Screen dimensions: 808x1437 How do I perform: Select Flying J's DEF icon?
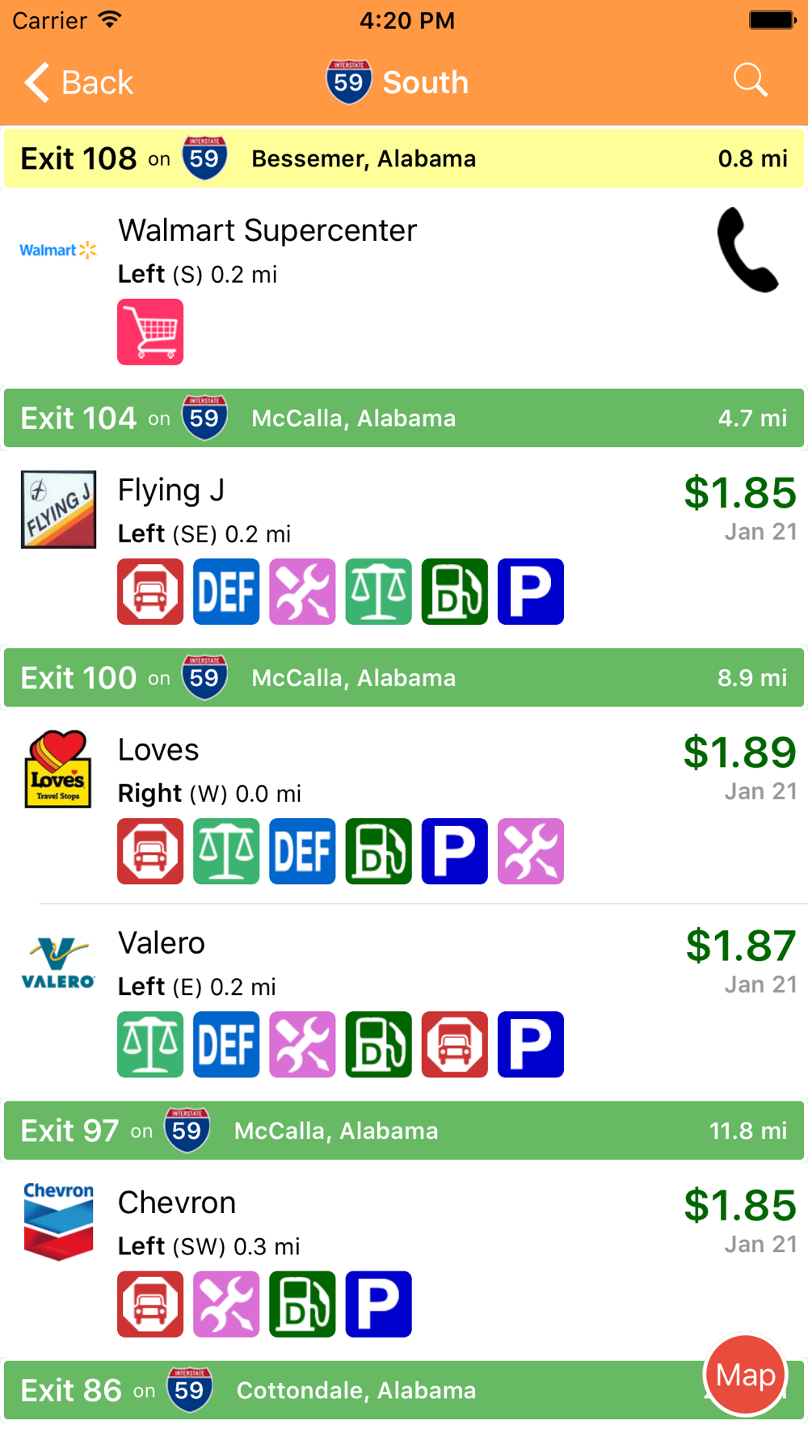coord(226,592)
